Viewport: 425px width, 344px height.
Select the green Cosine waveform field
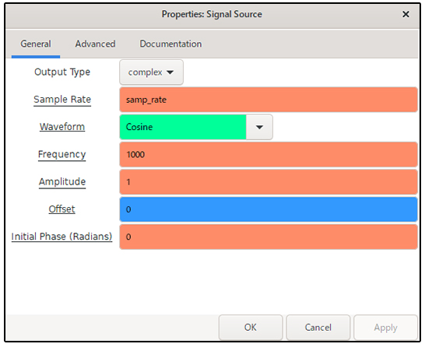[183, 127]
